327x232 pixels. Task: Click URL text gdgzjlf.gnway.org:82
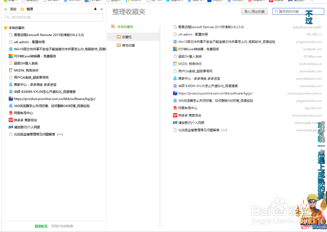307,27
